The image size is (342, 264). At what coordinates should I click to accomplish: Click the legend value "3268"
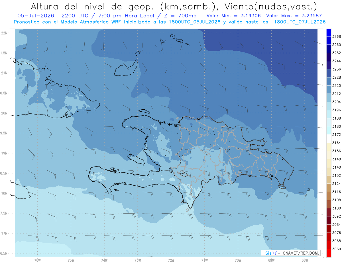[x=337, y=36]
